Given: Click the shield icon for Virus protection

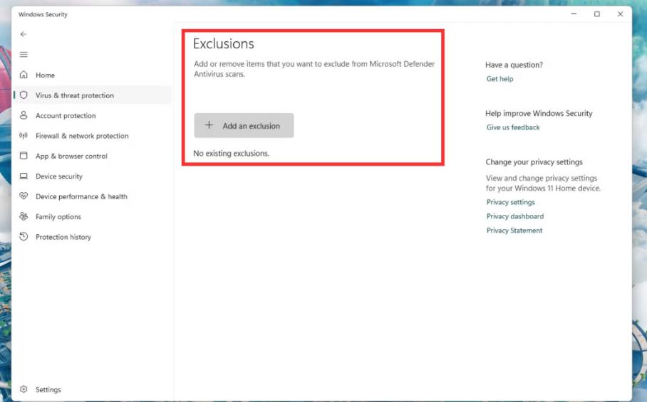Looking at the screenshot, I should 24,95.
